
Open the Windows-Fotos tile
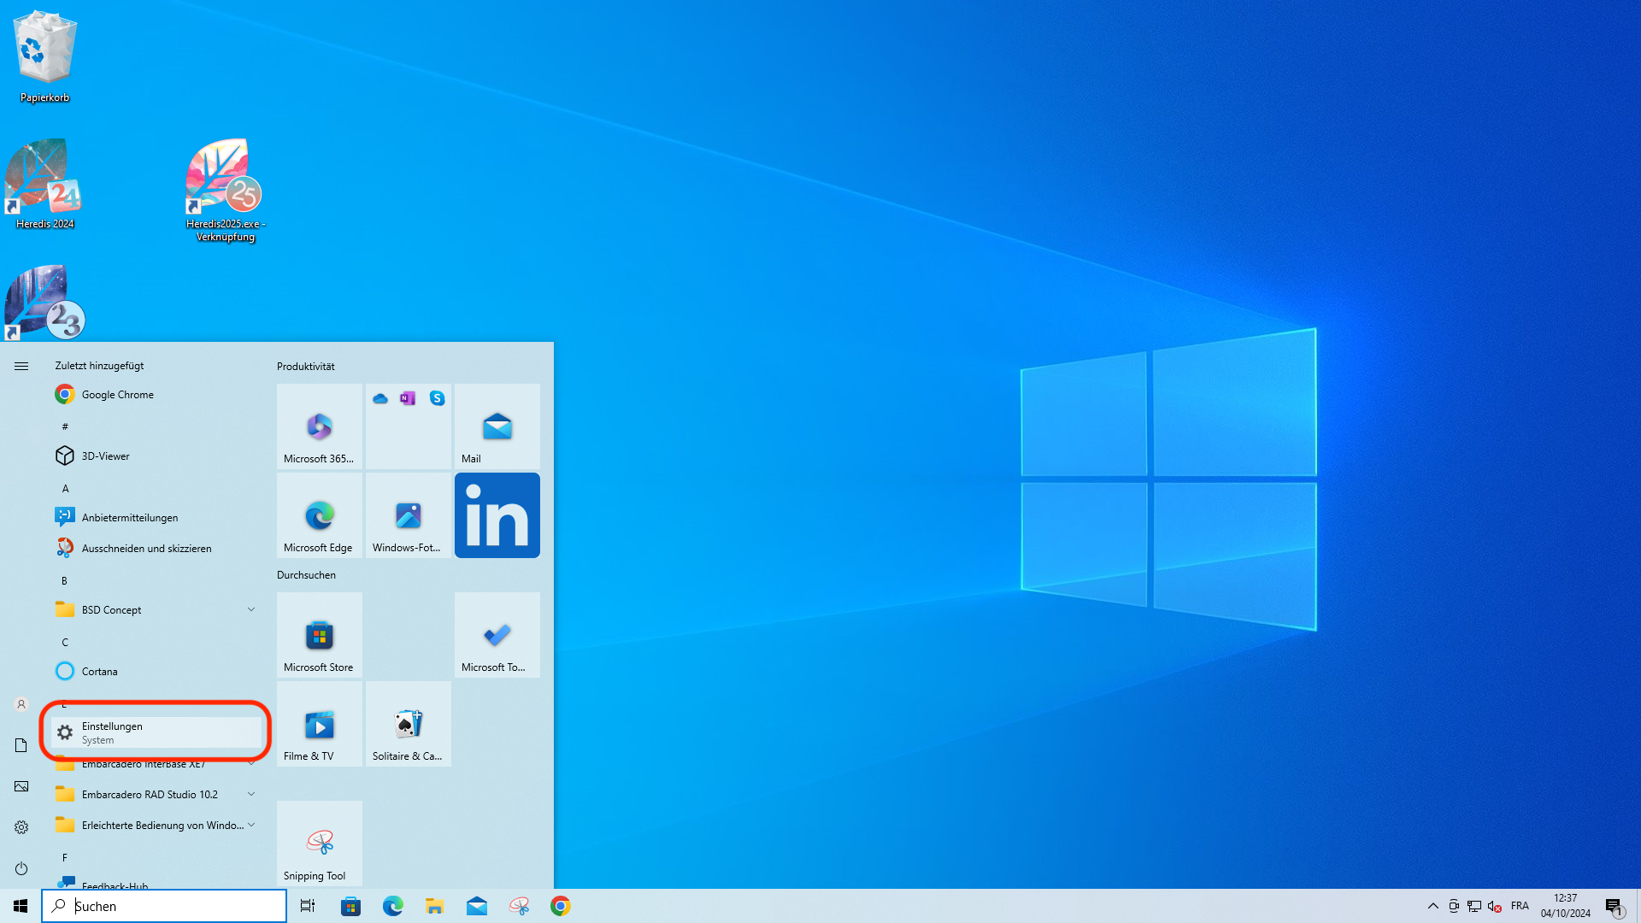[408, 515]
